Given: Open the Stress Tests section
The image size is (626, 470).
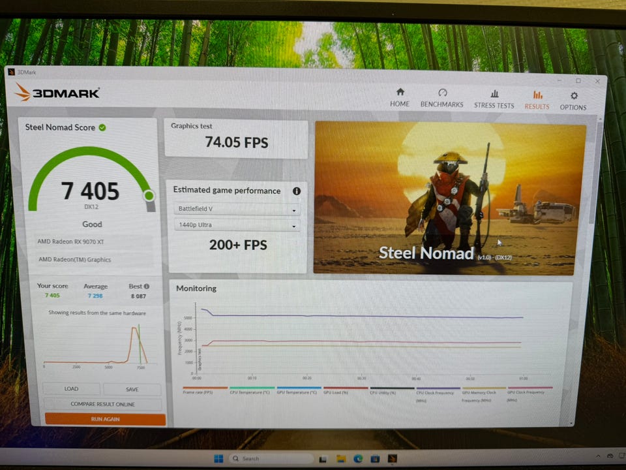Looking at the screenshot, I should (494, 99).
